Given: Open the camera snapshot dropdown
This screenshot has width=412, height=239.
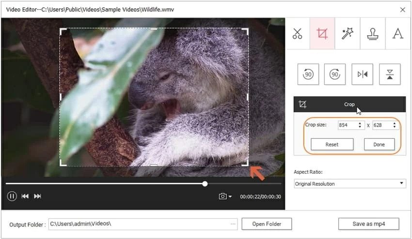Looking at the screenshot, I should [225, 196].
